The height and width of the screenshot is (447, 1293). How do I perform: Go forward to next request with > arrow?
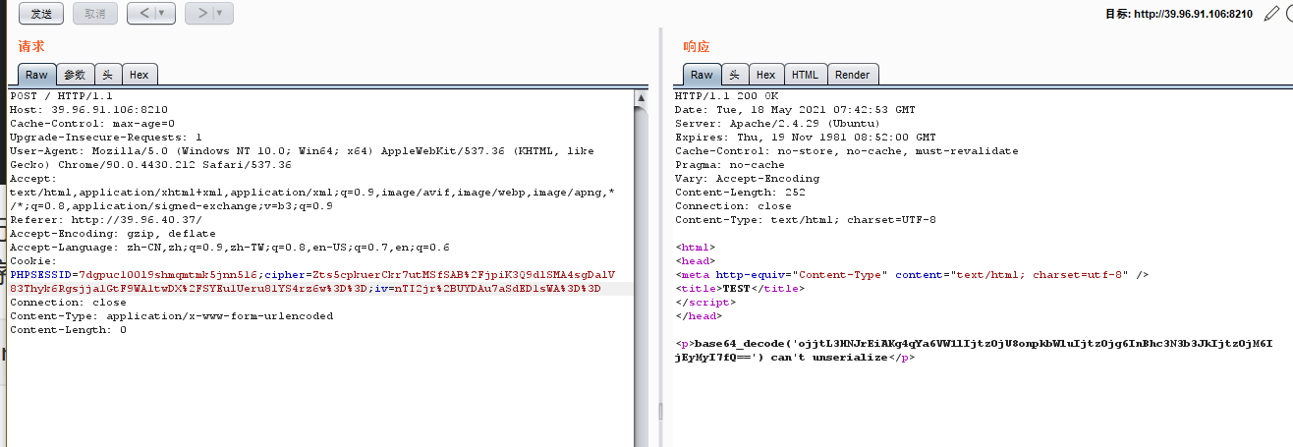pyautogui.click(x=201, y=14)
